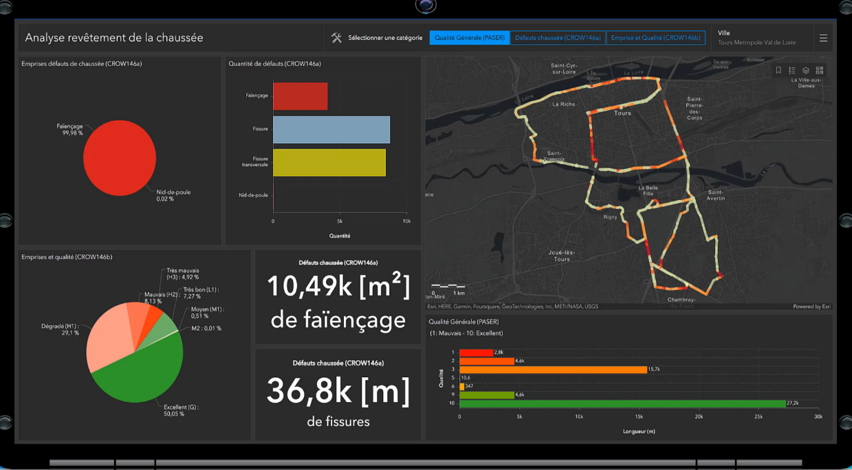Image resolution: width=852 pixels, height=470 pixels.
Task: Click the Powered by Esri link
Action: (811, 306)
